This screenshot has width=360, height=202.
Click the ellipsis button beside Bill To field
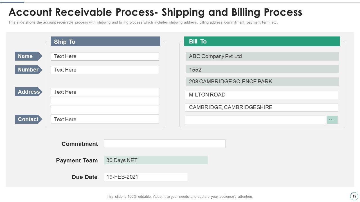pyautogui.click(x=332, y=120)
